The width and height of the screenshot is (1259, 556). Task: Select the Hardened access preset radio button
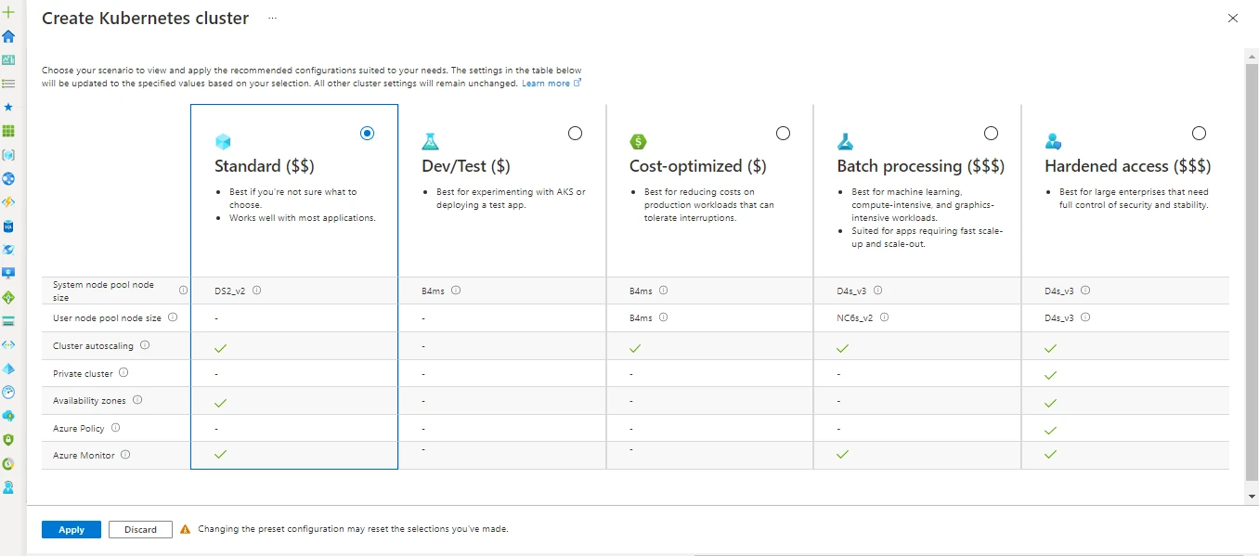1199,133
